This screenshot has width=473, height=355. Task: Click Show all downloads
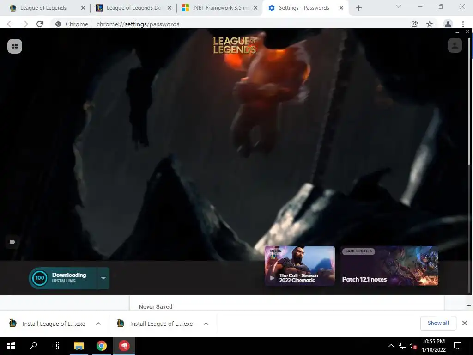(438, 323)
